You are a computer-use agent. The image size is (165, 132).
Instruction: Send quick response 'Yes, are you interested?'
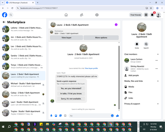(71, 88)
